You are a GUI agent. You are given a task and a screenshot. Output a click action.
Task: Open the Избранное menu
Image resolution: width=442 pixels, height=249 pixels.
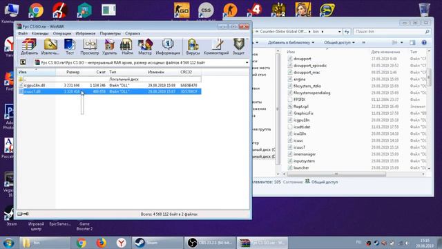click(x=85, y=33)
